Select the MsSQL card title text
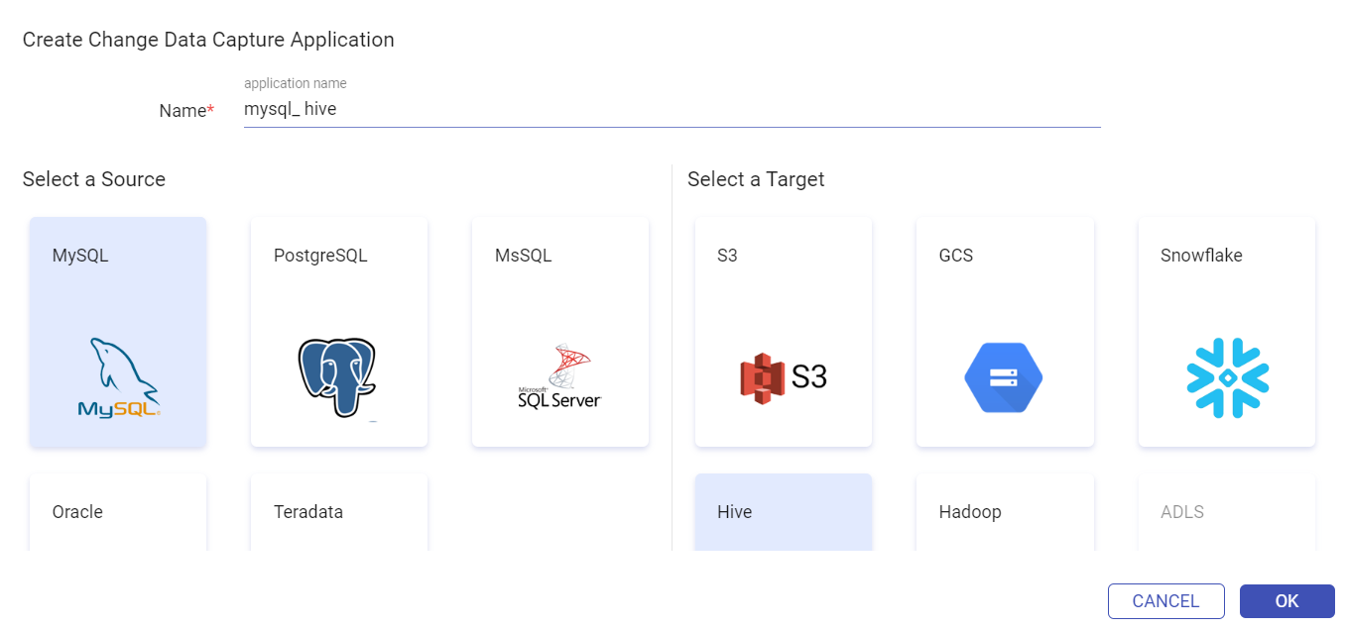 [x=523, y=256]
